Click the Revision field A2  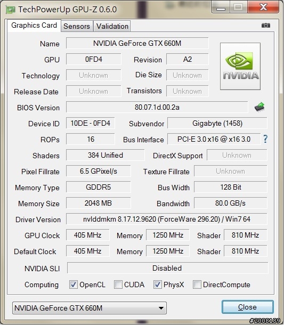click(188, 59)
